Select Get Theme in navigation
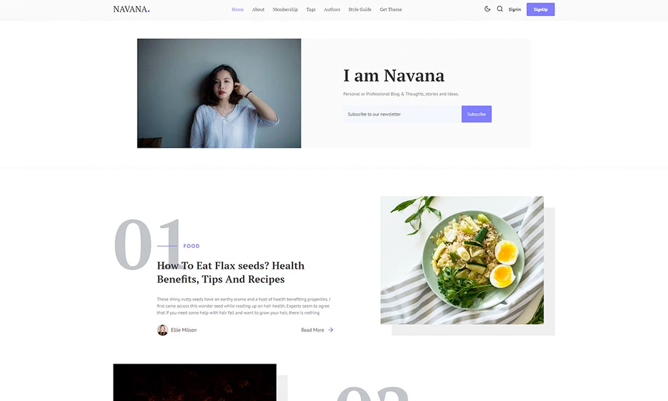Viewport: 668px width, 401px height. coord(391,9)
